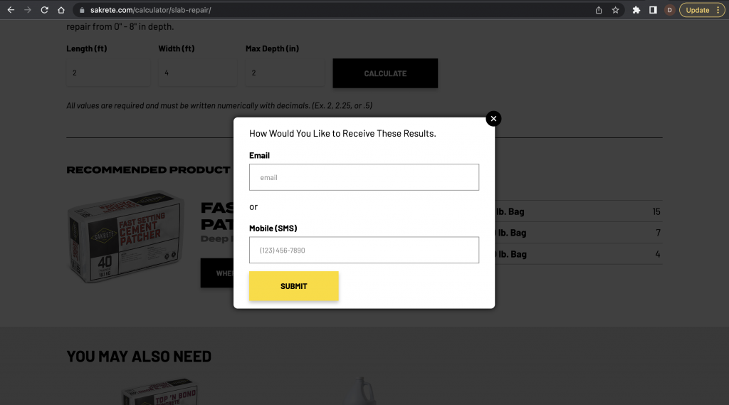729x405 pixels.
Task: Open the Chrome three-dot menu
Action: [x=718, y=10]
